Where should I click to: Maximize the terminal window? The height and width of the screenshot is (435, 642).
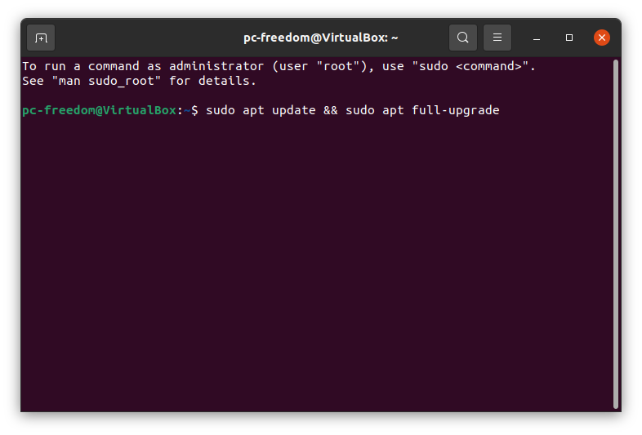(x=569, y=38)
